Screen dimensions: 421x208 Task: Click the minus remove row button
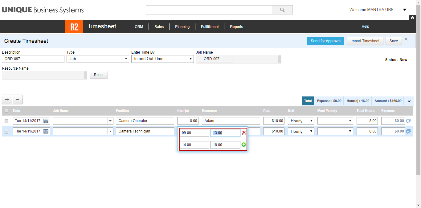point(17,100)
